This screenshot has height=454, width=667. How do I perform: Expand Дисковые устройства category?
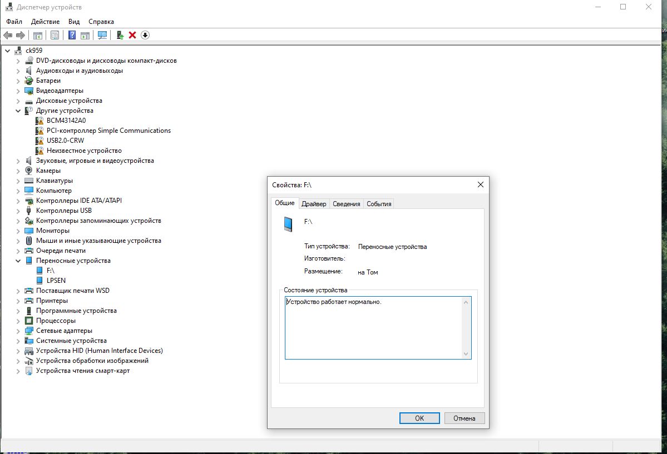(18, 101)
